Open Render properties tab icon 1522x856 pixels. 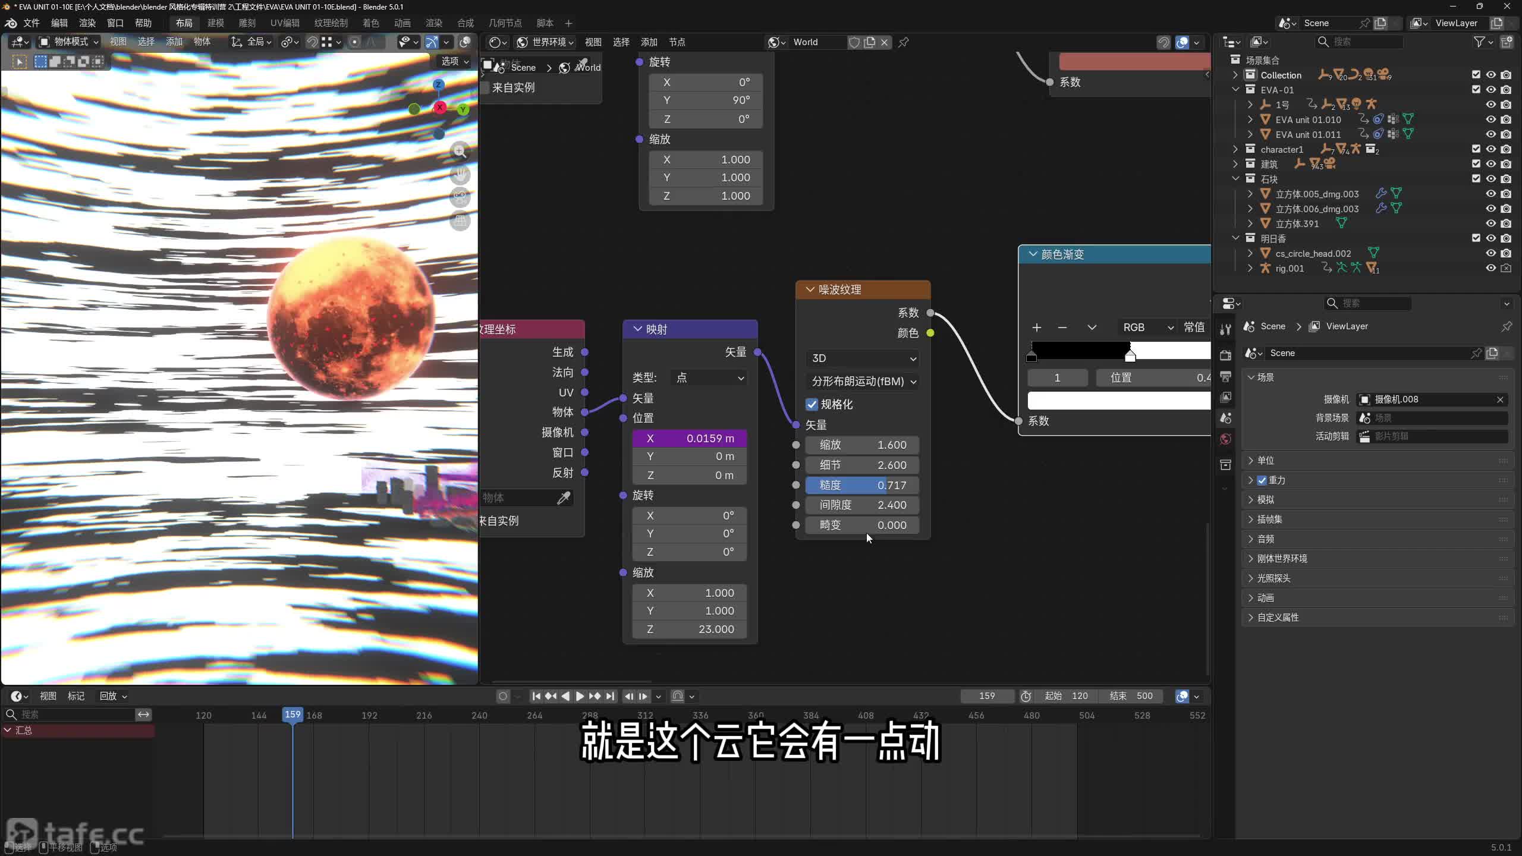1225,355
